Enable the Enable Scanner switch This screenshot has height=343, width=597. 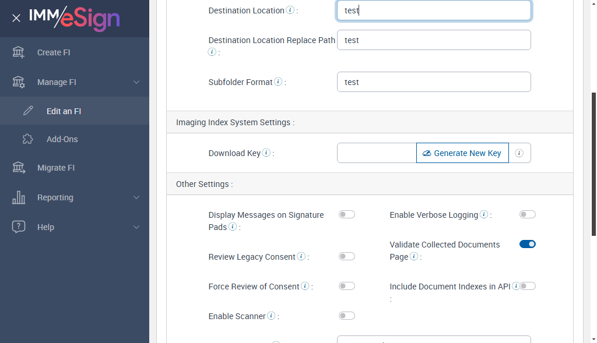point(347,316)
